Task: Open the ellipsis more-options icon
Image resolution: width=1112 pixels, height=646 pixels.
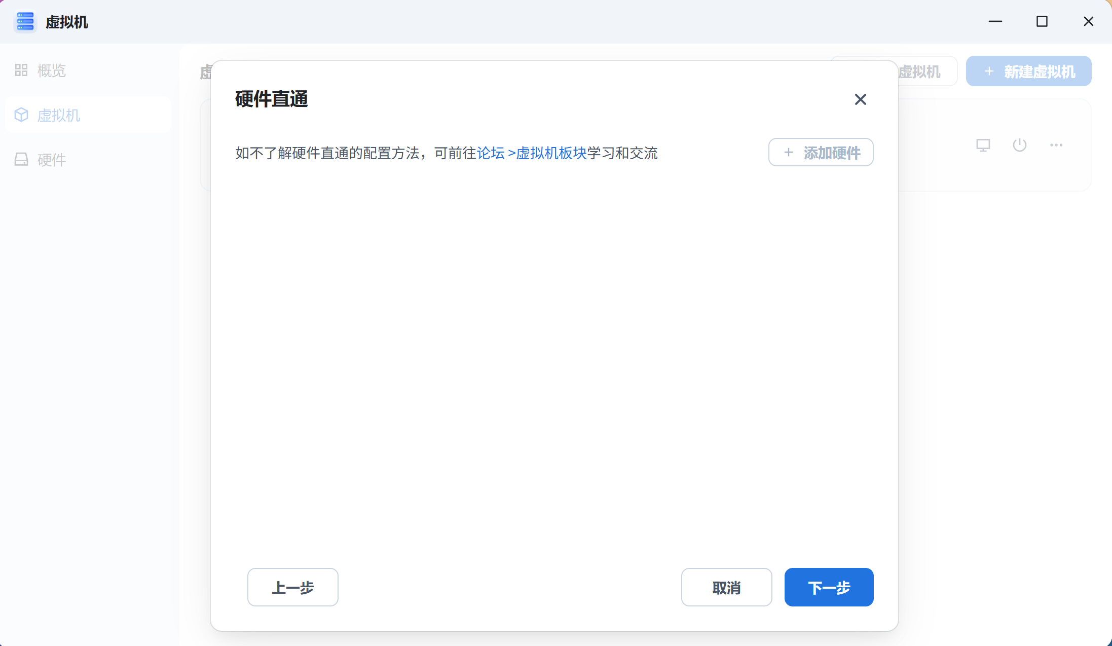Action: pyautogui.click(x=1056, y=145)
